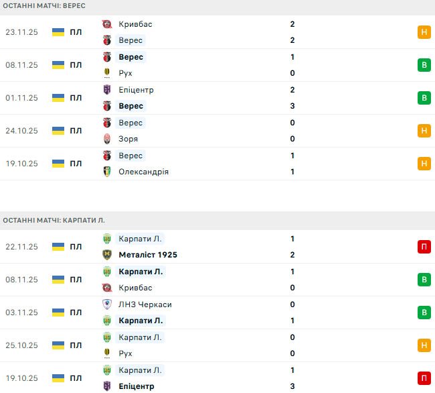The height and width of the screenshot is (393, 435).
Task: Click Металіст 1925 team logo
Action: (x=106, y=255)
